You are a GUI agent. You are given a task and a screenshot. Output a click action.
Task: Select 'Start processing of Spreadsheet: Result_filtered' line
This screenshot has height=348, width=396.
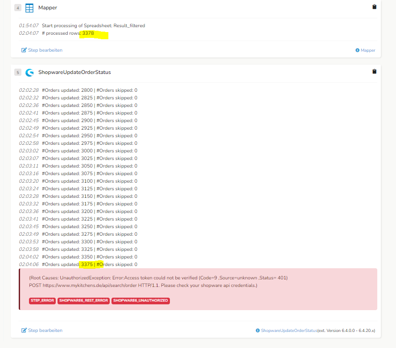(94, 25)
